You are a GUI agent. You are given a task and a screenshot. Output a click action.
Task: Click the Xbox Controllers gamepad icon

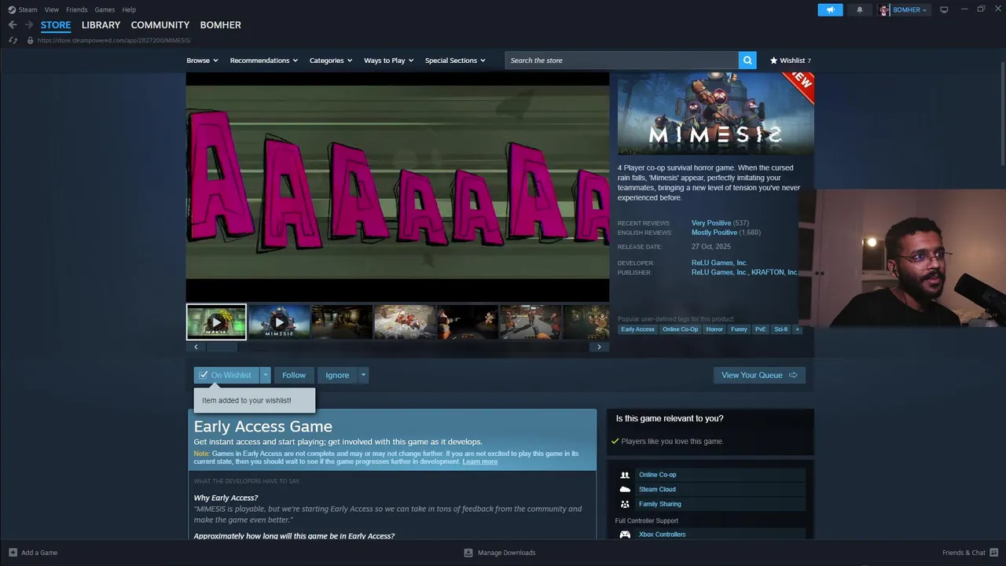coord(625,535)
